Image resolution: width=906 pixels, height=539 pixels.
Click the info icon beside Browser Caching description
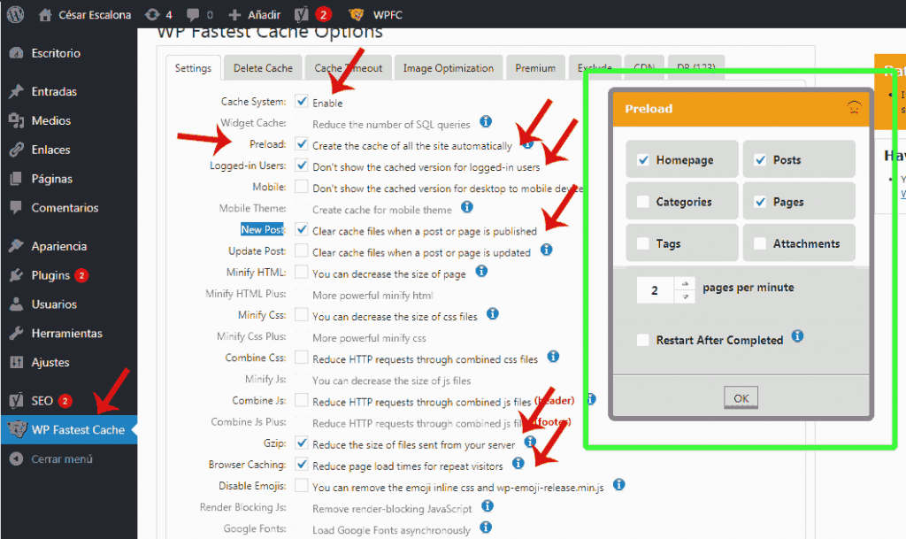point(518,463)
